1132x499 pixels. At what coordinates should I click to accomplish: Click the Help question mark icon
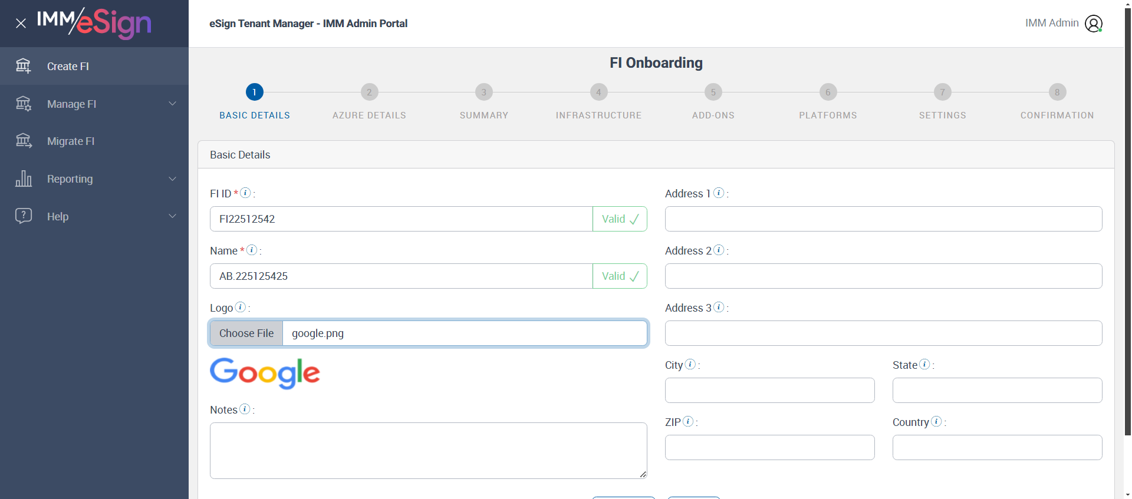[x=24, y=216]
